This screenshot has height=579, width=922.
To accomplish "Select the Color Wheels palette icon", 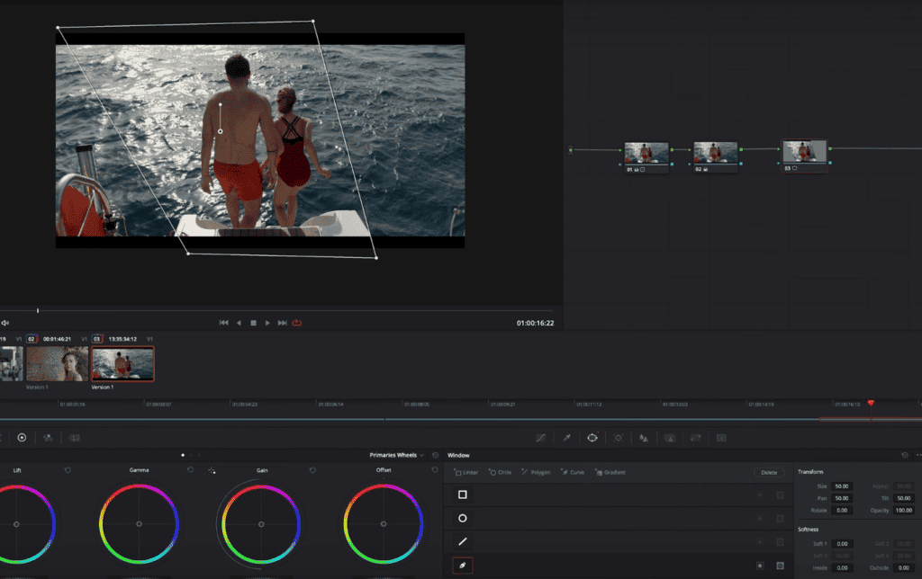I will point(22,438).
